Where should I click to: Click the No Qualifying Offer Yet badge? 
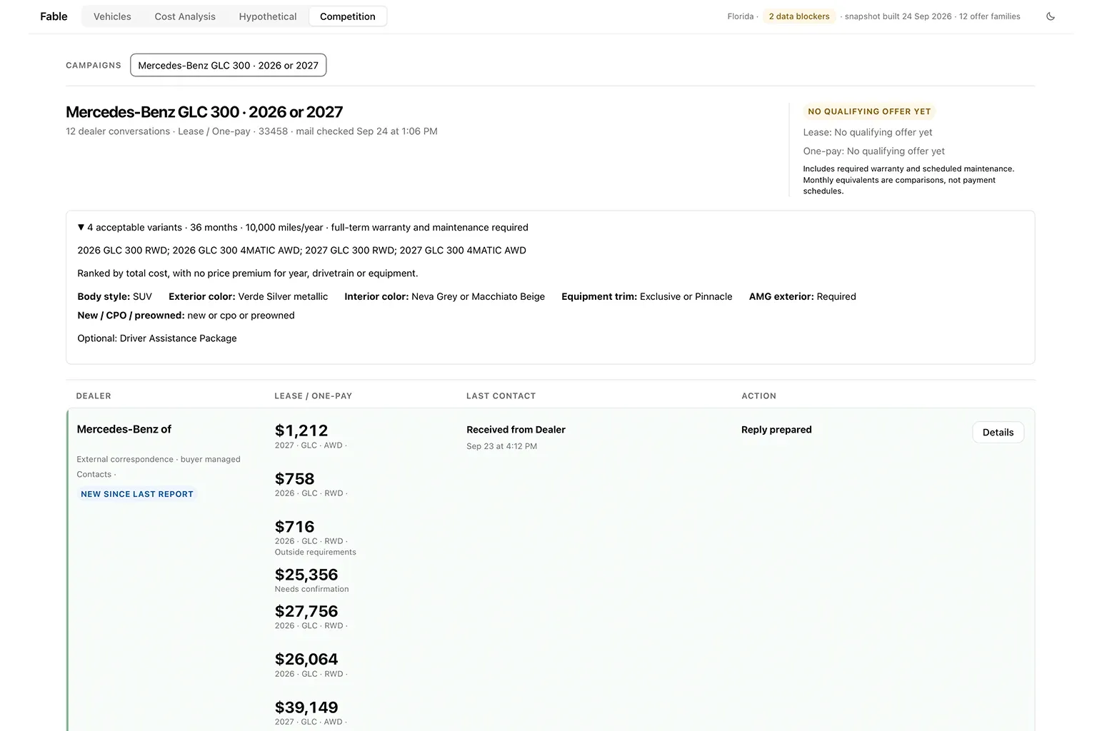[x=869, y=111]
